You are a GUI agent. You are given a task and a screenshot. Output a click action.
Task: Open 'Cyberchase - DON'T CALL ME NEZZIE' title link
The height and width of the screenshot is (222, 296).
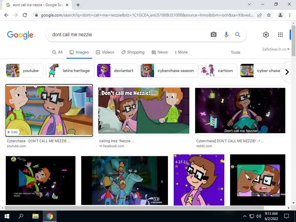(x=38, y=141)
